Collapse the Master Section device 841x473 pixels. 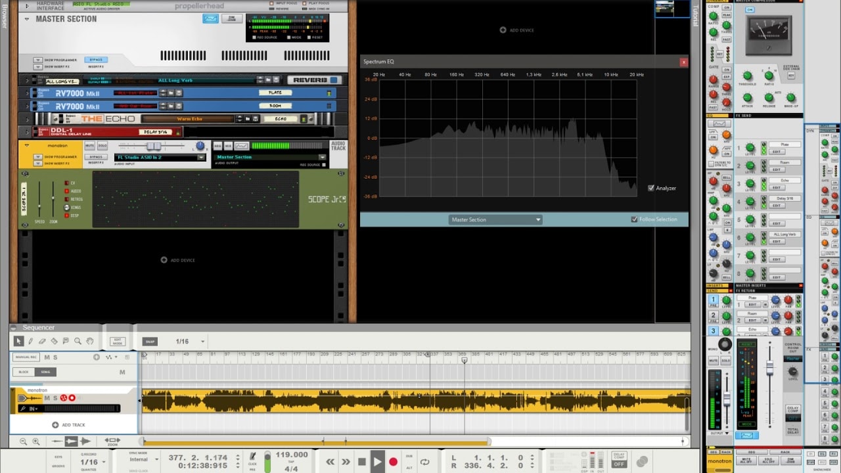coord(27,19)
